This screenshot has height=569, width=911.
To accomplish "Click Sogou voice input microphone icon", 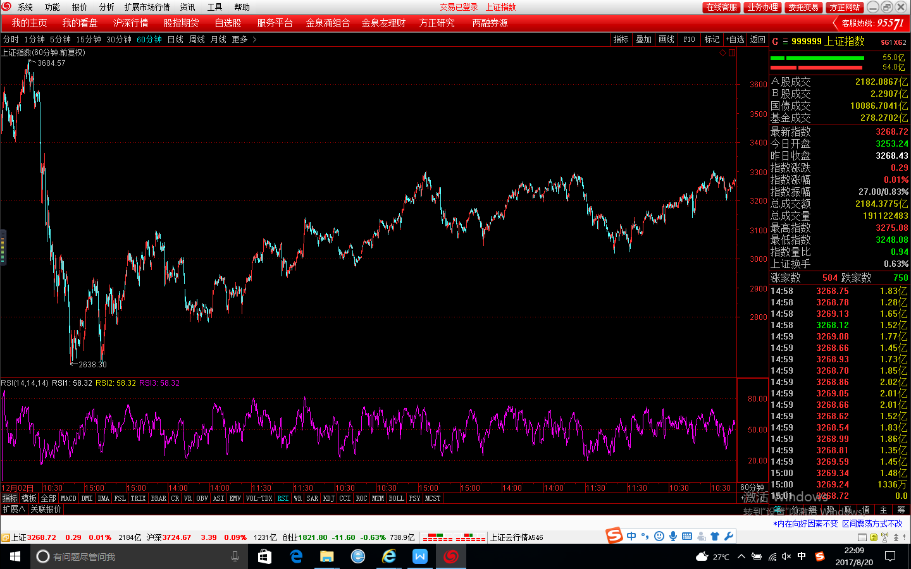I will [673, 536].
